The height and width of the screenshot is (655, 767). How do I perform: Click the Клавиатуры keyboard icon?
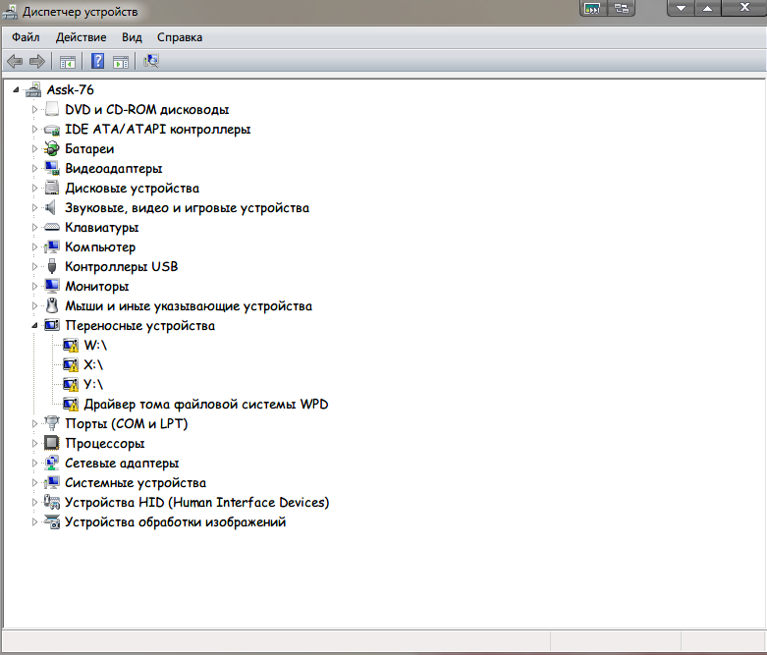[x=52, y=227]
